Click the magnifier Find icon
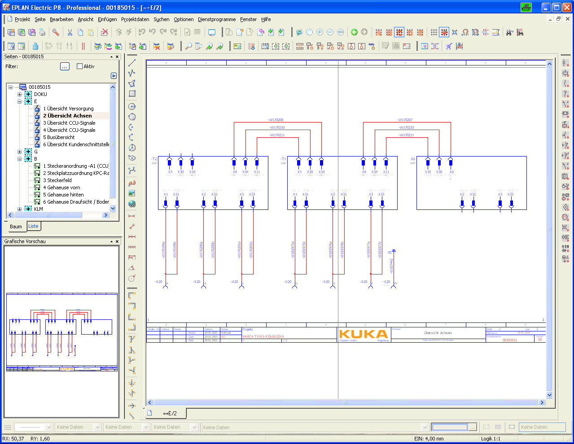The width and height of the screenshot is (574, 444). 188,46
